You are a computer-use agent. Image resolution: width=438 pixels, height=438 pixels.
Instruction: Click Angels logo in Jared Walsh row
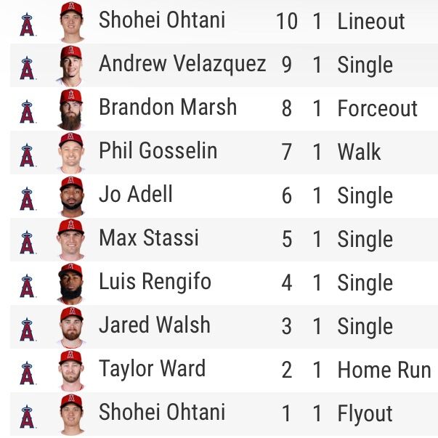pyautogui.click(x=27, y=330)
